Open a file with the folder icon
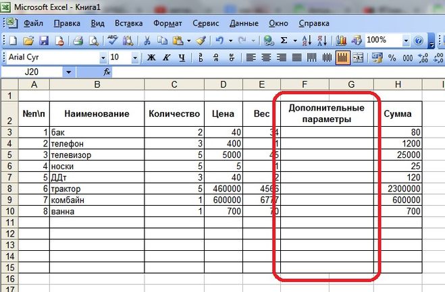The height and width of the screenshot is (292, 445). (x=30, y=40)
